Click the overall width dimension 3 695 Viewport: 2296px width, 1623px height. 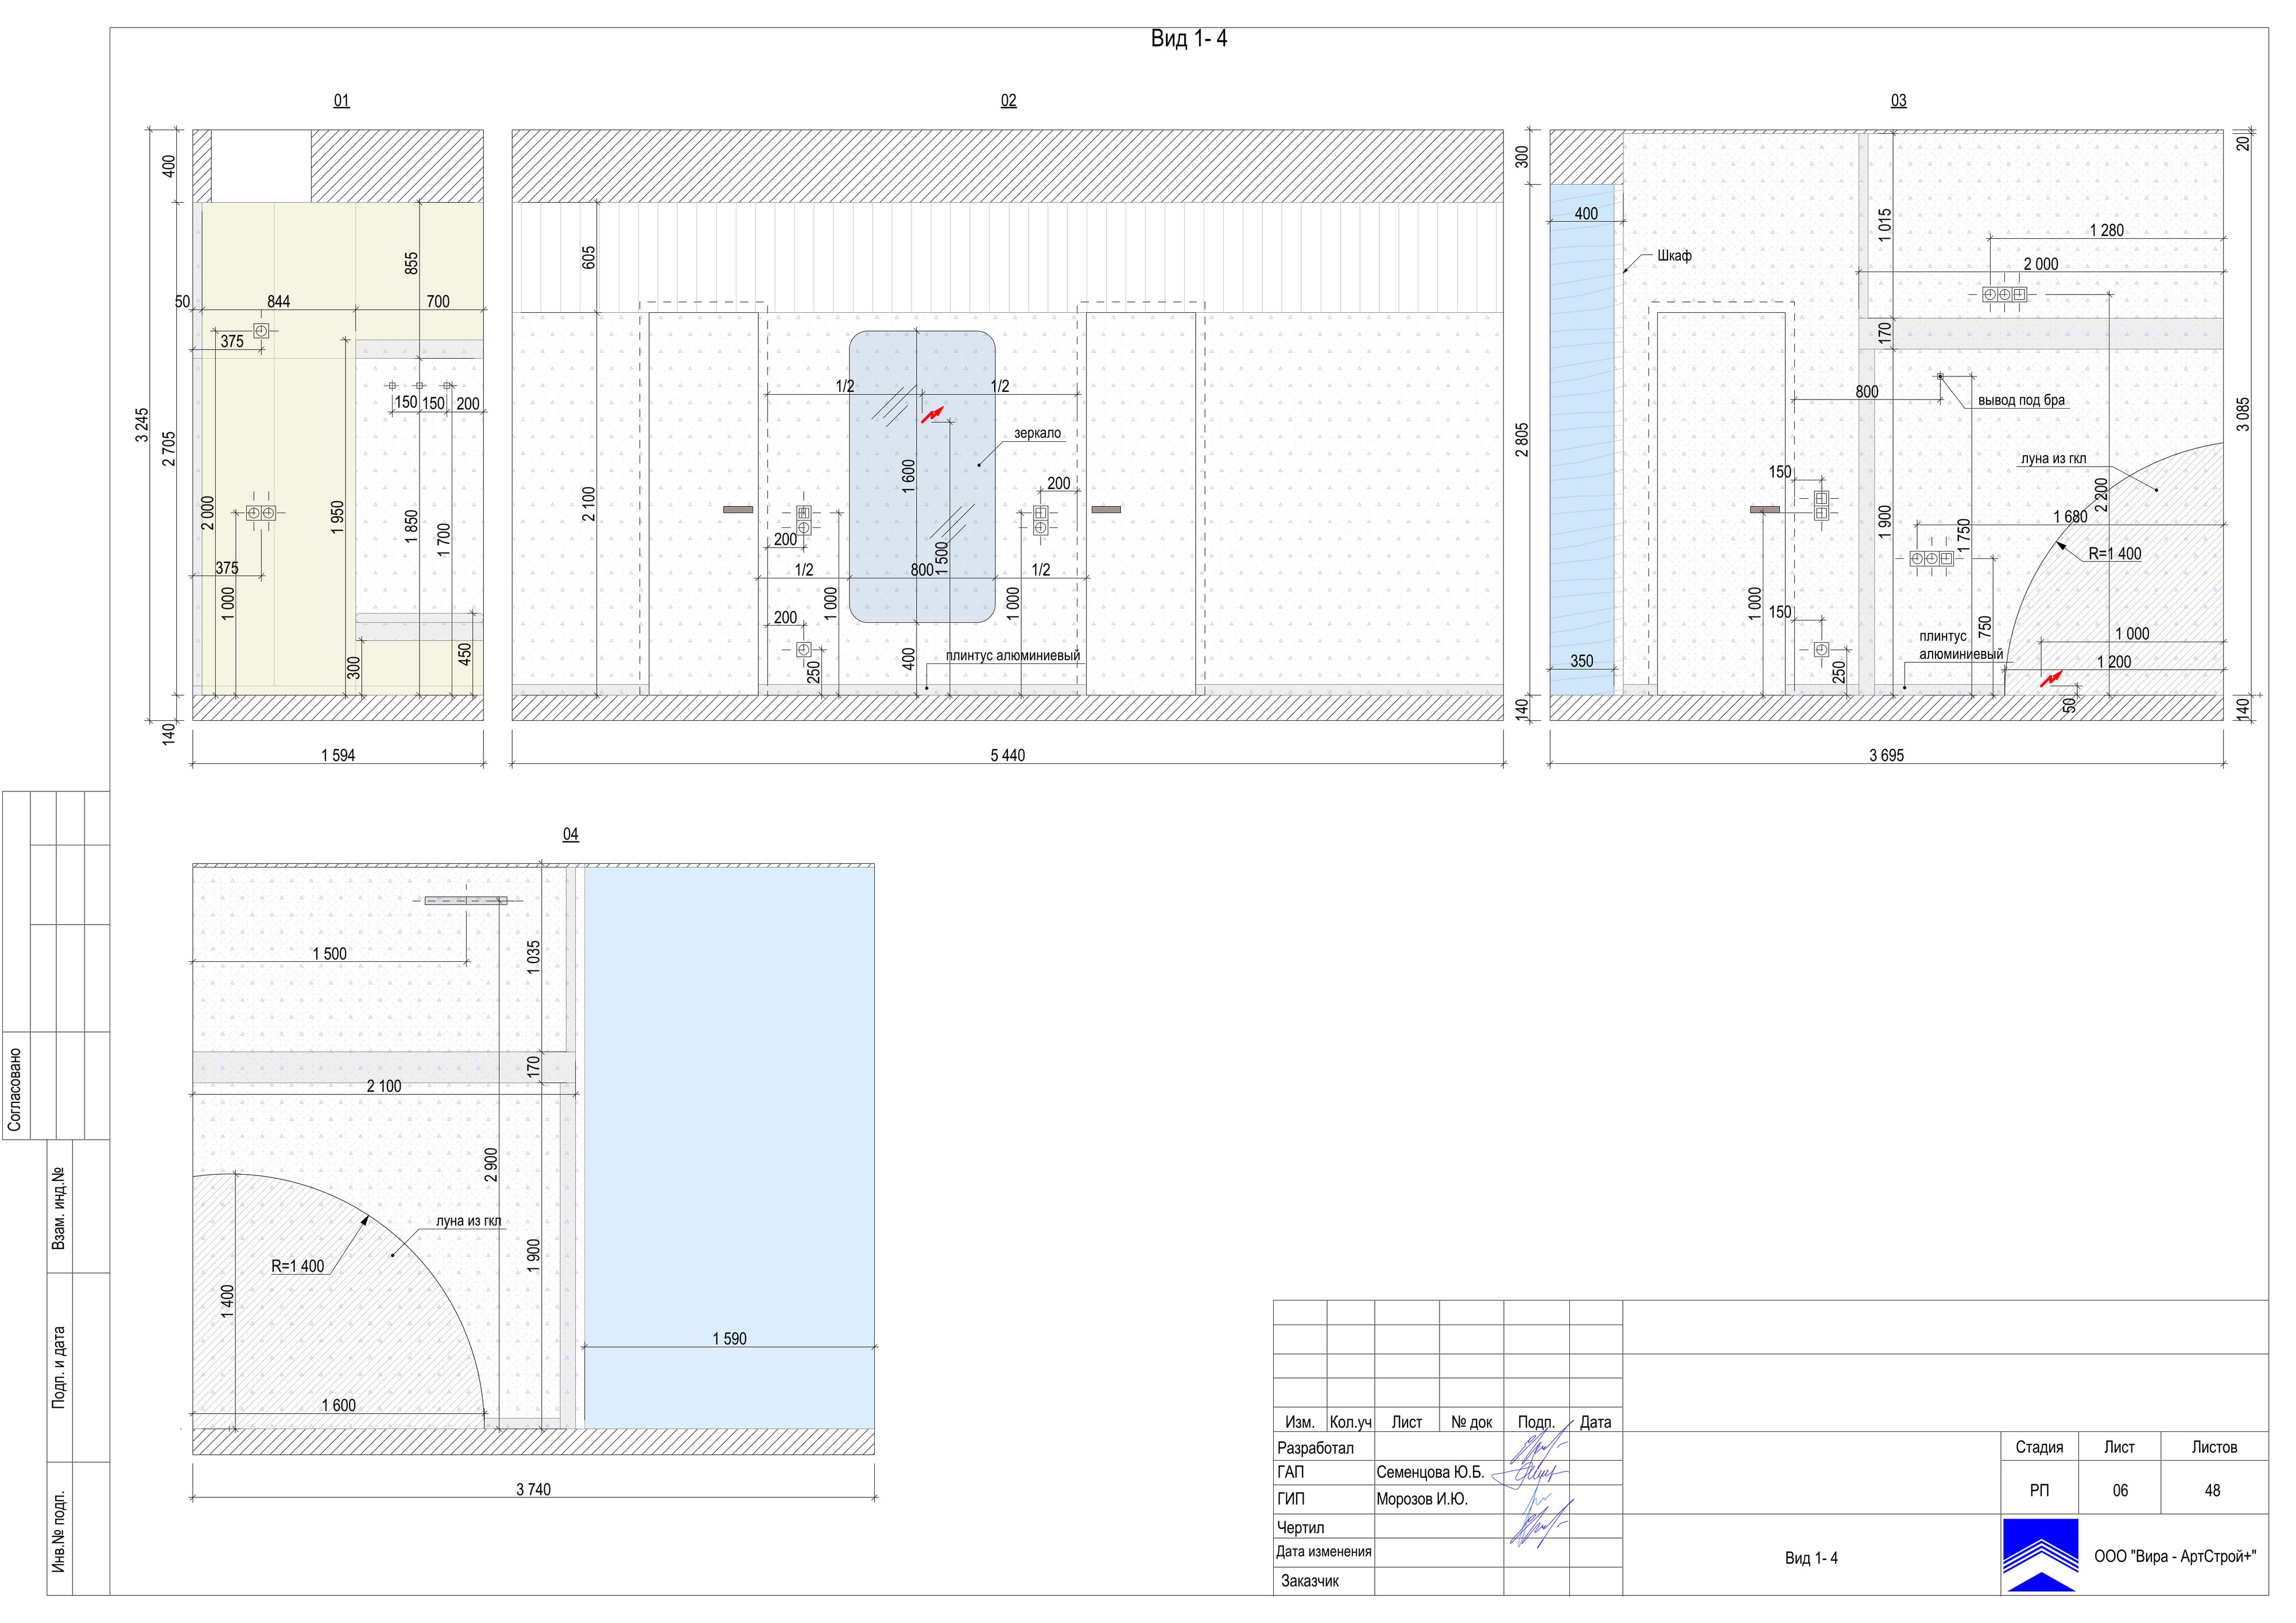click(1886, 756)
